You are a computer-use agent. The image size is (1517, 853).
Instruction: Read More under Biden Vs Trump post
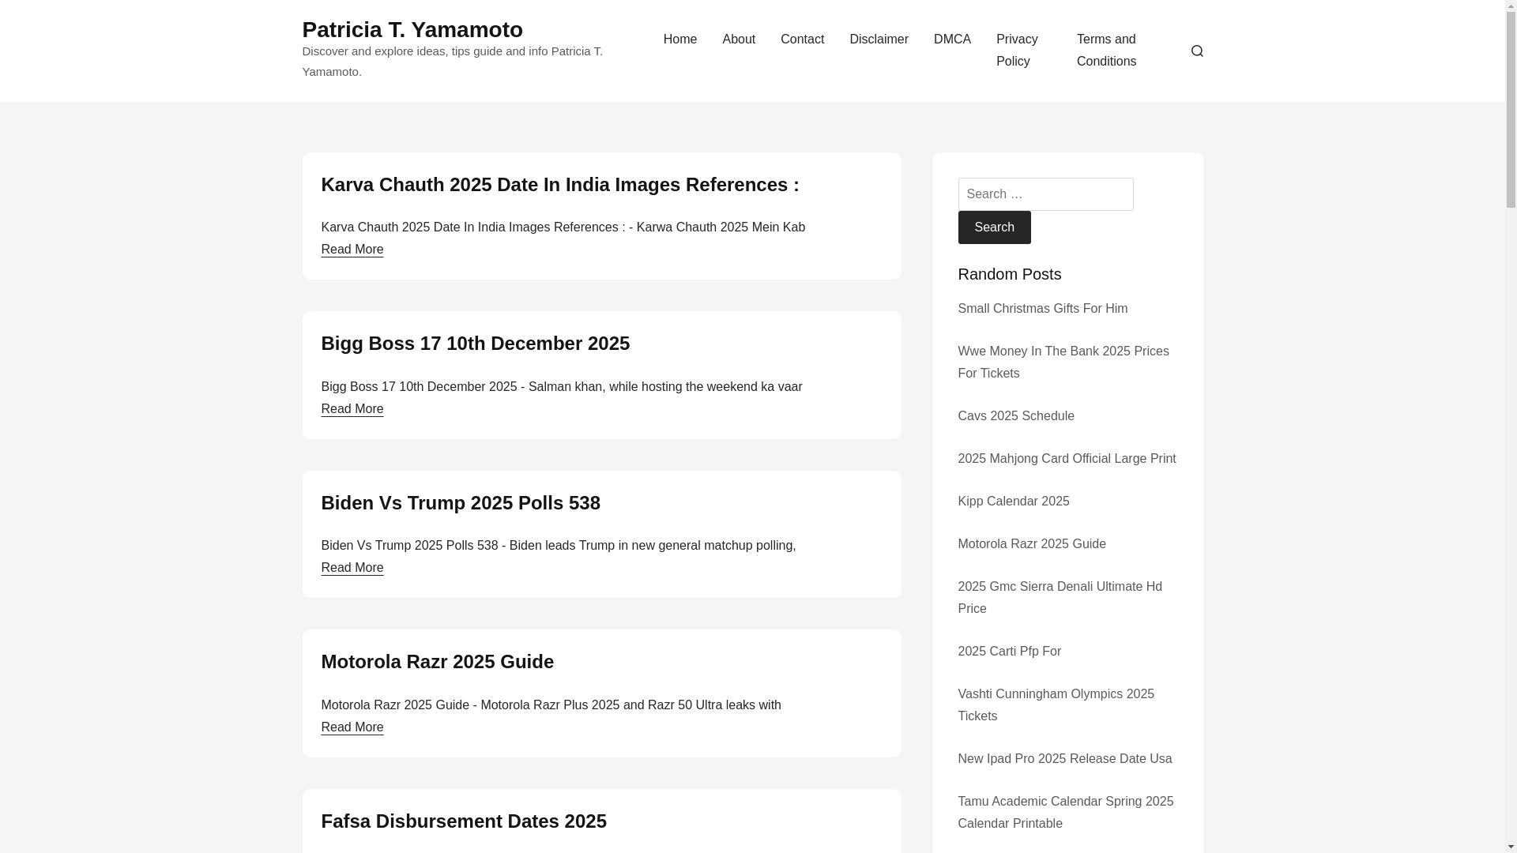pos(352,568)
